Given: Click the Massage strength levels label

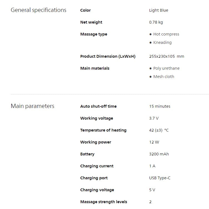Looking at the screenshot, I should click(104, 202).
